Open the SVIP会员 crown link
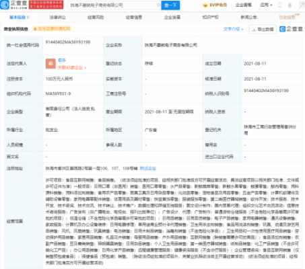The height and width of the screenshot is (269, 305). (215, 5)
